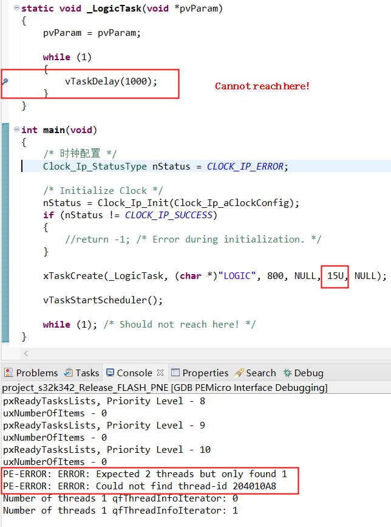Image resolution: width=391 pixels, height=527 pixels.
Task: Click the pvParam = pvParam; line
Action: point(92,33)
